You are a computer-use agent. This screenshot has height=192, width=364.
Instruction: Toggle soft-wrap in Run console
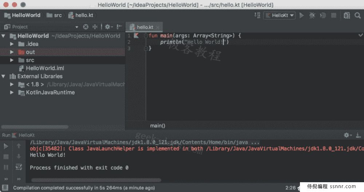[x=19, y=167]
